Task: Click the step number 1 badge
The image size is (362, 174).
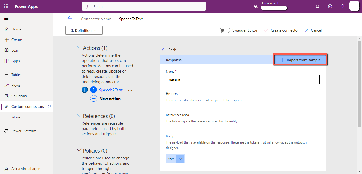Action: (93, 90)
